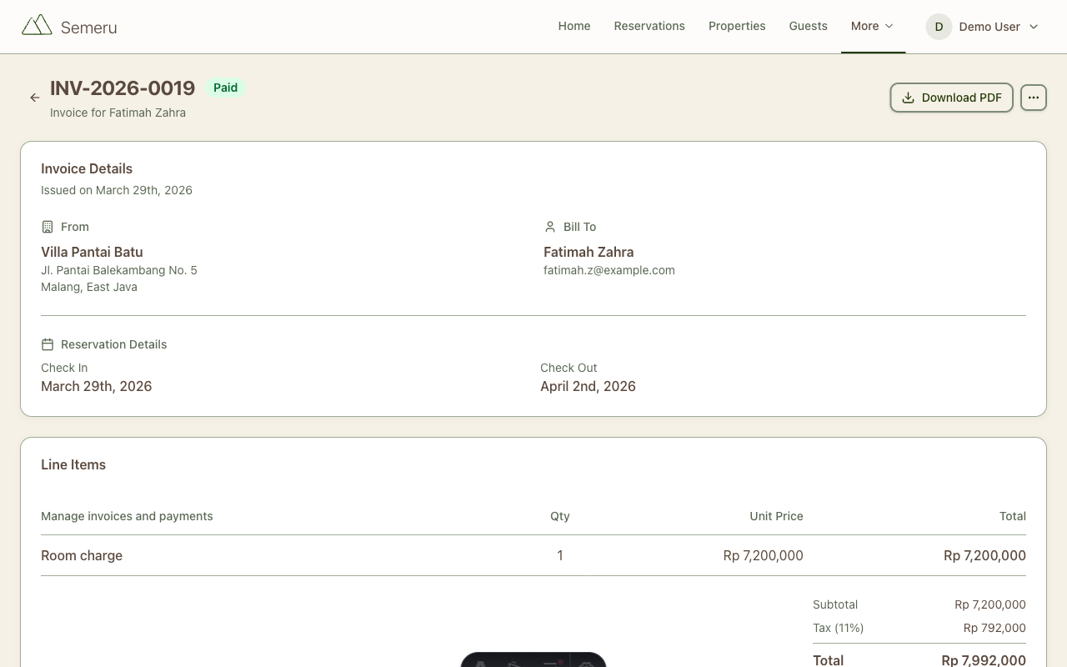Click check-in date 'March 29th, 2026'
Viewport: 1067px width, 667px height.
(x=97, y=386)
